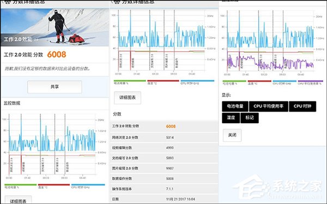
Task: Click the 文档编写 2.0 dashed marker in left chart
Action: (x=40, y=144)
